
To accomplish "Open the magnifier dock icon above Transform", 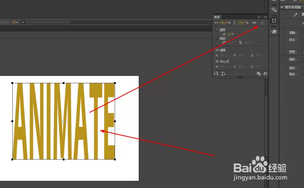I will 274,10.
